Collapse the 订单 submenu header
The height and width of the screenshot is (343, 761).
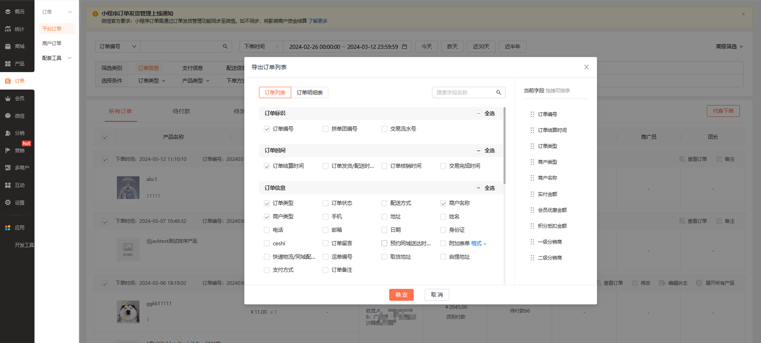(57, 12)
